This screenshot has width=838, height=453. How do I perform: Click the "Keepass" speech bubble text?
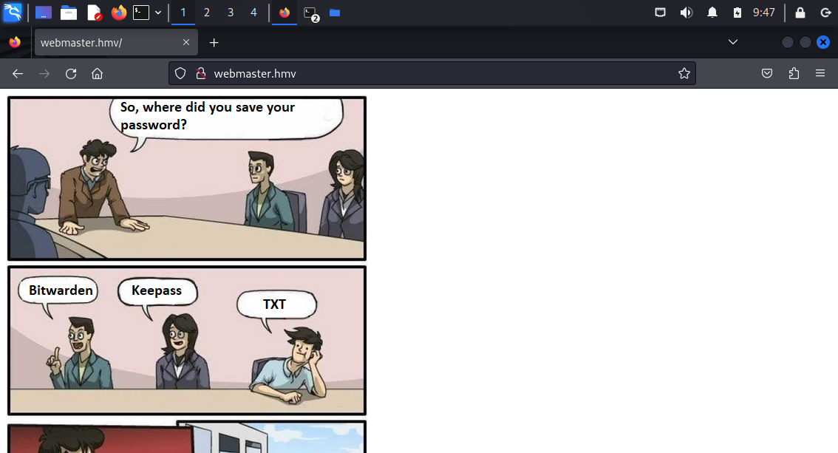point(157,290)
